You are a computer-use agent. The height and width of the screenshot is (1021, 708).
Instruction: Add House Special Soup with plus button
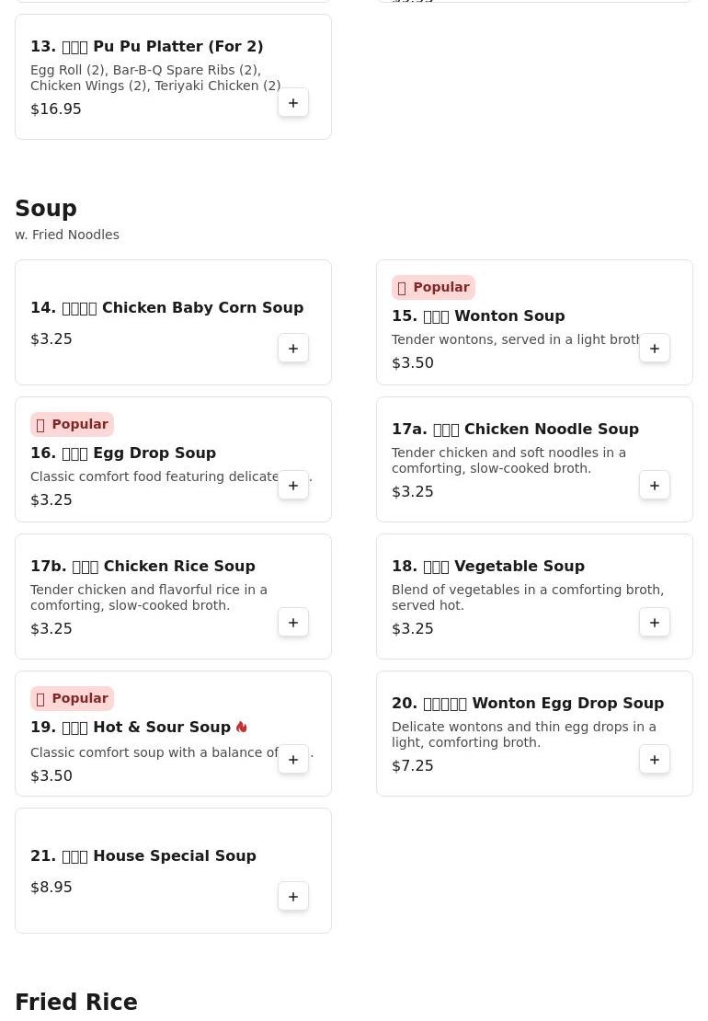(293, 897)
